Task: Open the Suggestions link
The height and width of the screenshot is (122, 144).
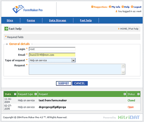Action: click(x=101, y=7)
